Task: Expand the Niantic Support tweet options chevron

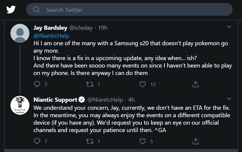Action: pyautogui.click(x=229, y=99)
